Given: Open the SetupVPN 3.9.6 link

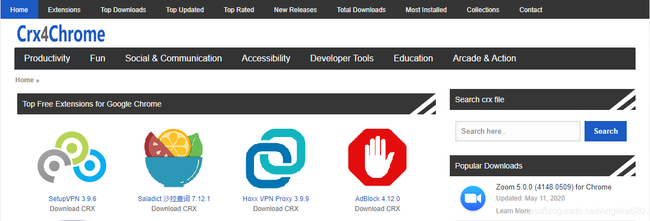Looking at the screenshot, I should (x=73, y=199).
